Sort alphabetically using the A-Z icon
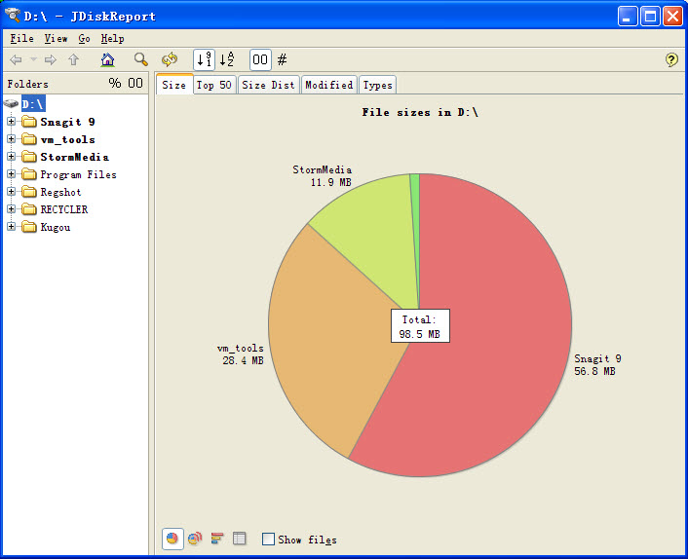 pos(226,60)
